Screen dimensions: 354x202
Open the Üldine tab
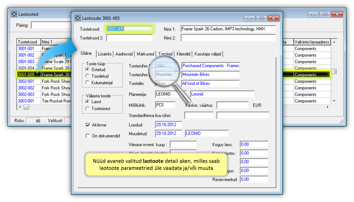point(86,53)
